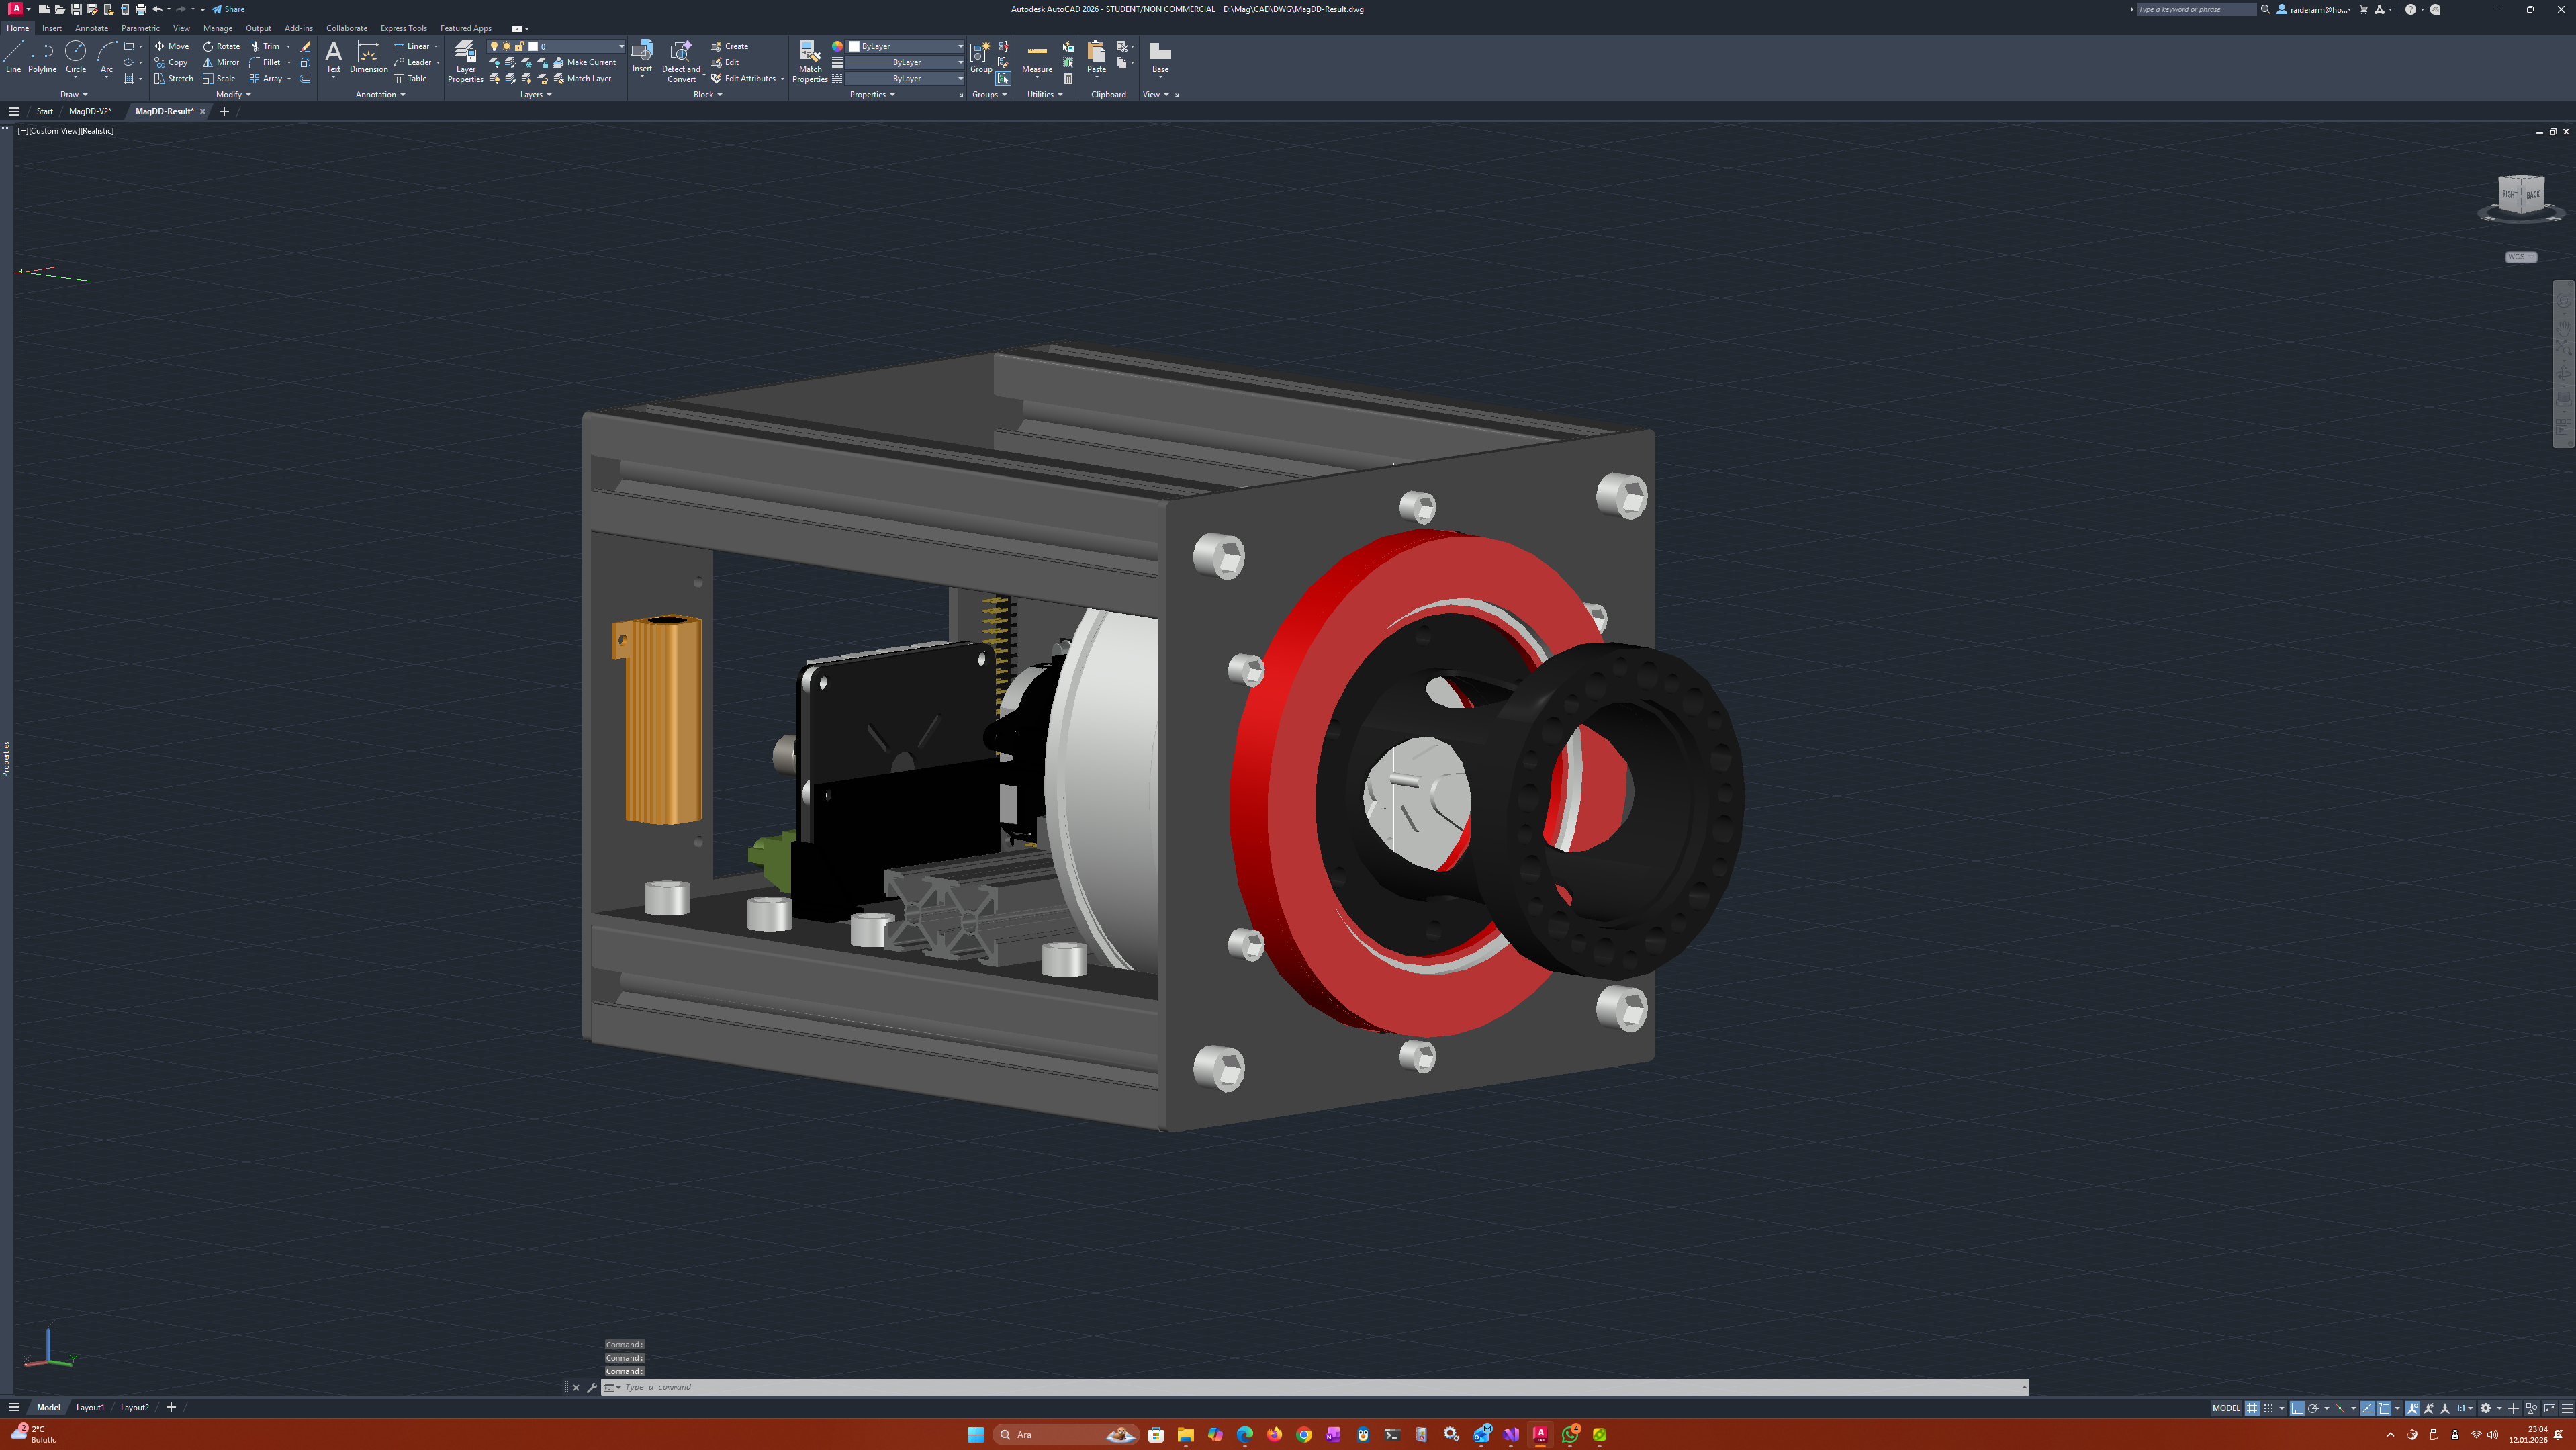This screenshot has width=2576, height=1450.
Task: Toggle Ortho mode in status bar
Action: 2297,1408
